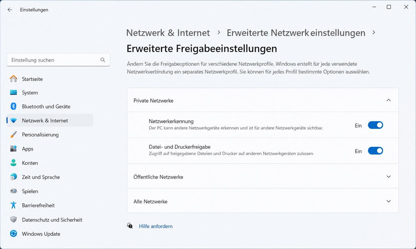The height and width of the screenshot is (249, 416).
Task: Expand Öffentliche Netzwerke section chevron
Action: (x=389, y=177)
